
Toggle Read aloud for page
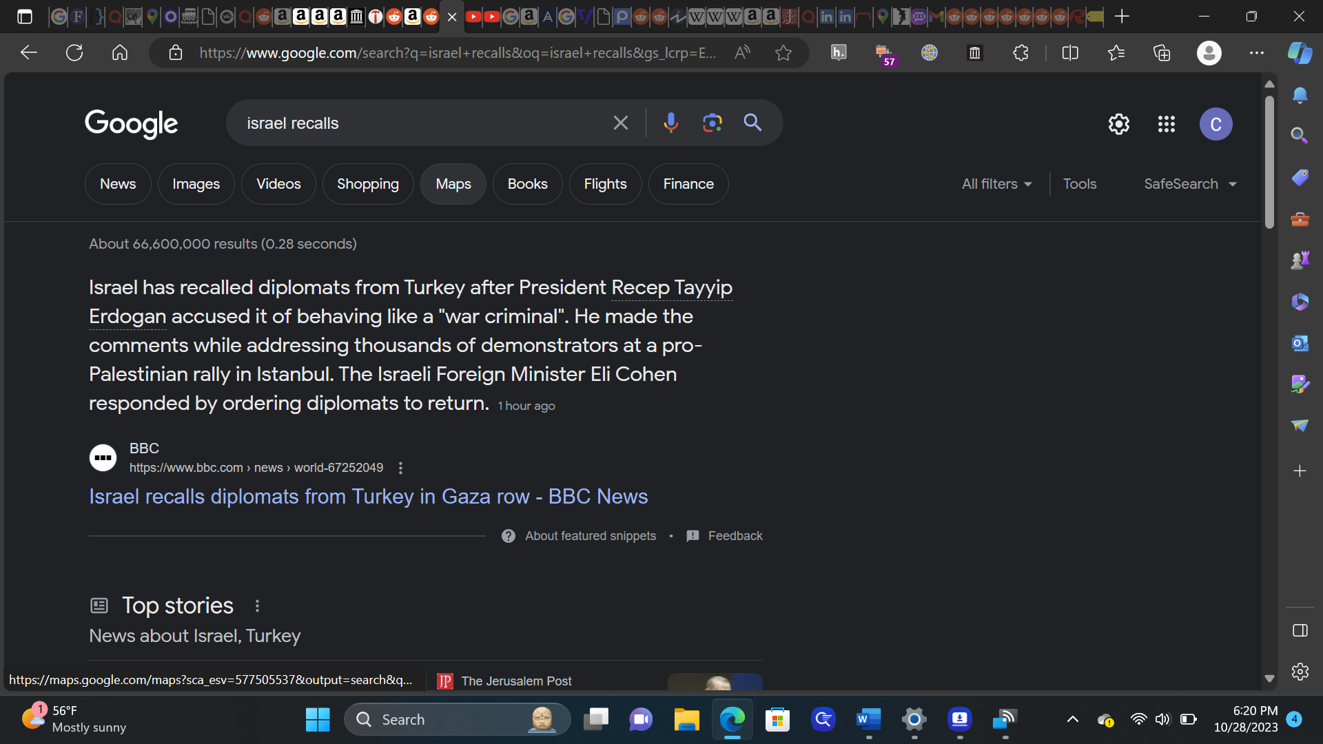pos(742,53)
